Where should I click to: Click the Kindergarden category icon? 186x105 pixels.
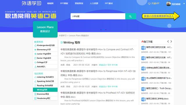coord(35,45)
